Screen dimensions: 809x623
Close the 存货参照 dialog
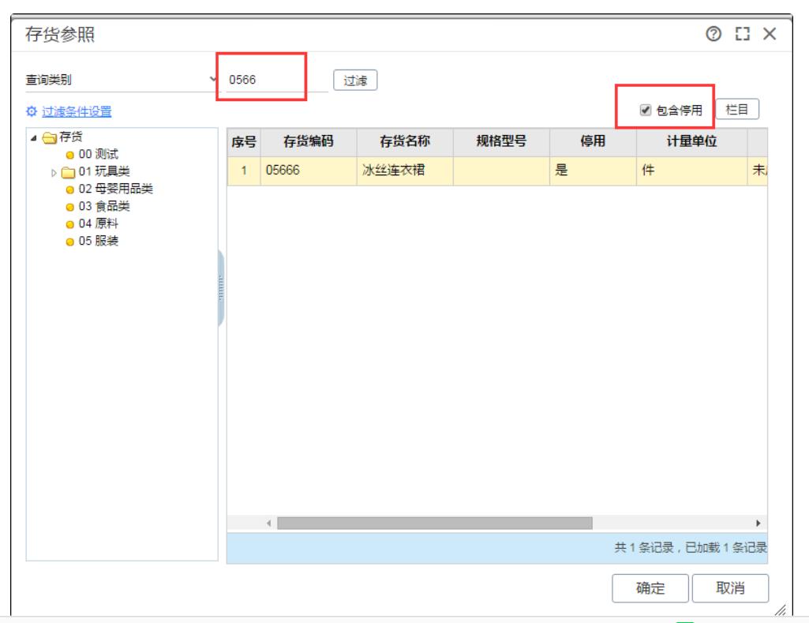pos(770,34)
